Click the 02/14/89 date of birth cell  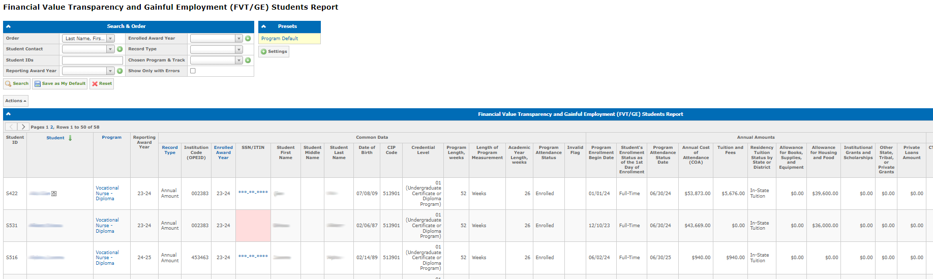(x=367, y=258)
